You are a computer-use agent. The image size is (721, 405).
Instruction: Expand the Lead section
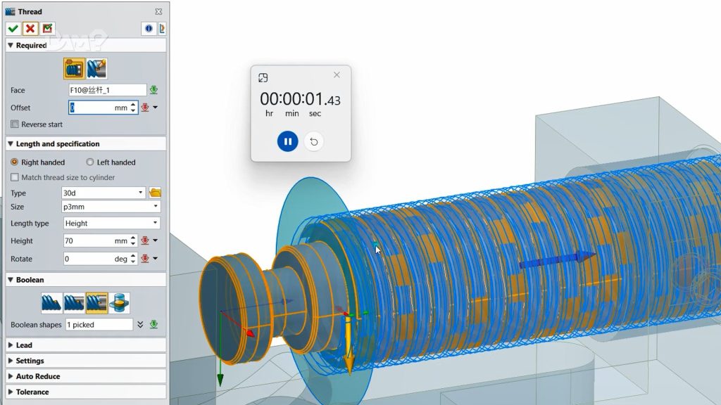coord(24,345)
